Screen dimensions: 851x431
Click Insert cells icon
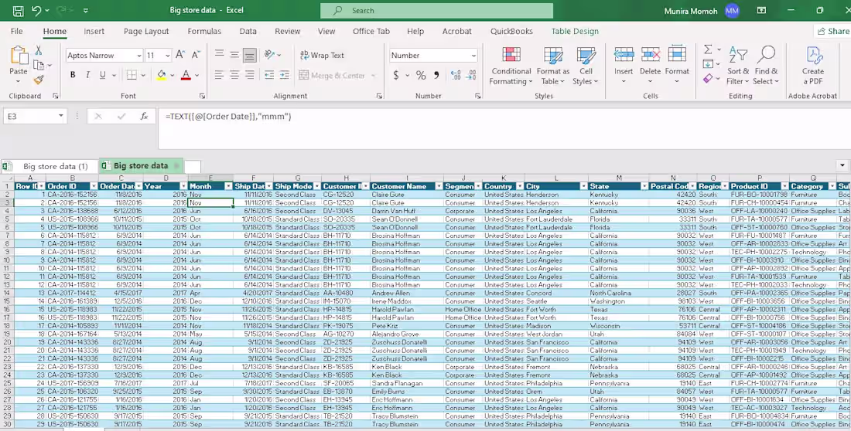click(624, 55)
